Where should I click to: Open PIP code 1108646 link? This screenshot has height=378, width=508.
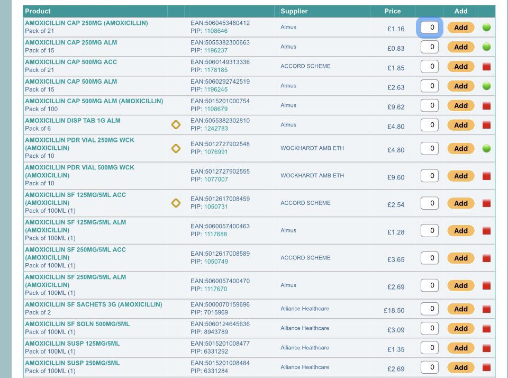[216, 31]
